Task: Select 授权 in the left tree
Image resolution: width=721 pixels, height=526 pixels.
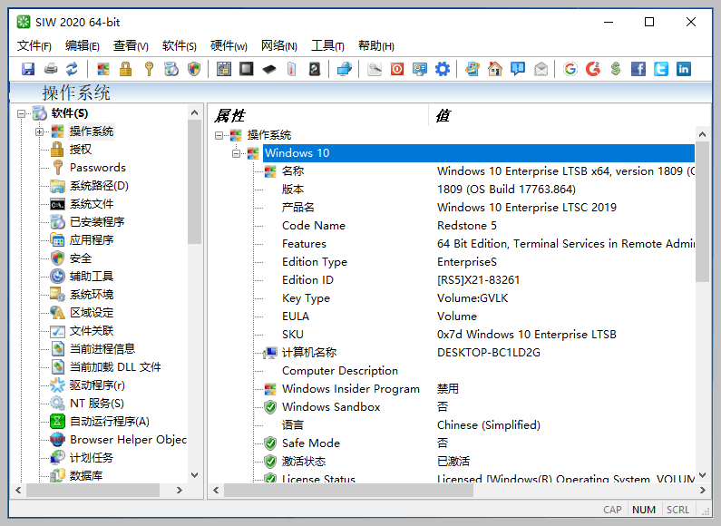Action: pos(81,150)
